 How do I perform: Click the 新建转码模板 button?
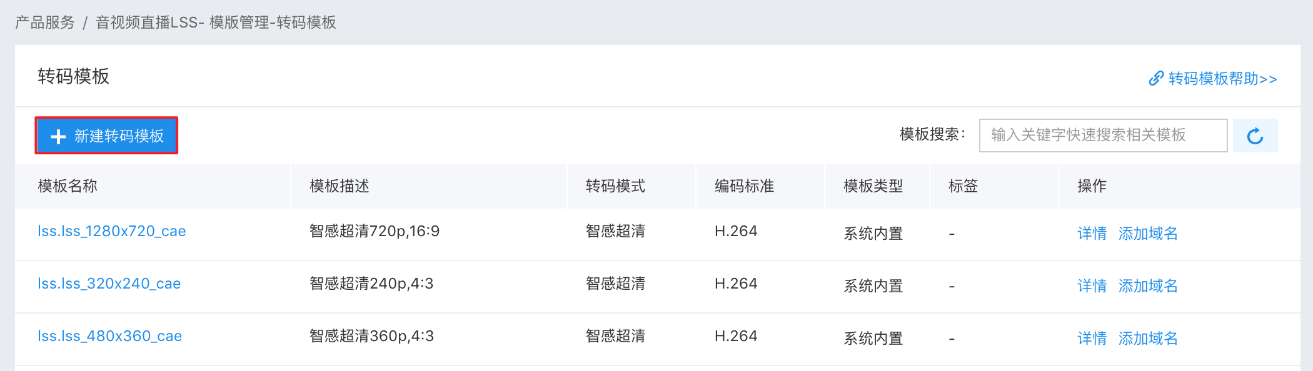(x=106, y=136)
